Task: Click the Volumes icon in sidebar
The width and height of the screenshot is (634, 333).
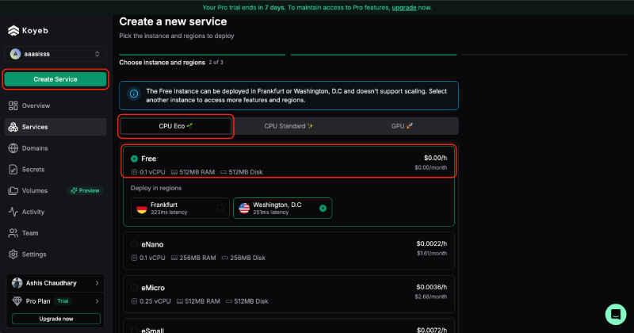Action: point(13,190)
